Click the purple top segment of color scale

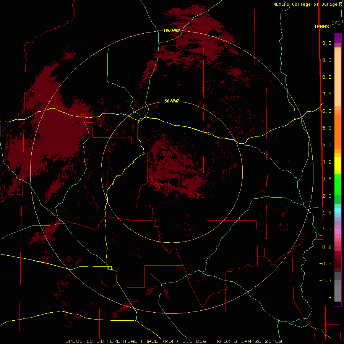click(338, 38)
